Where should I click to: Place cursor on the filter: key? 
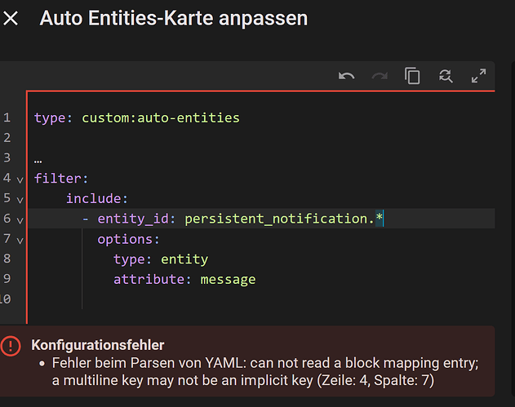[61, 179]
